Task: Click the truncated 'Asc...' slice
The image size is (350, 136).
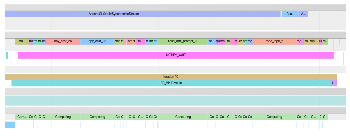Action: click(x=290, y=14)
